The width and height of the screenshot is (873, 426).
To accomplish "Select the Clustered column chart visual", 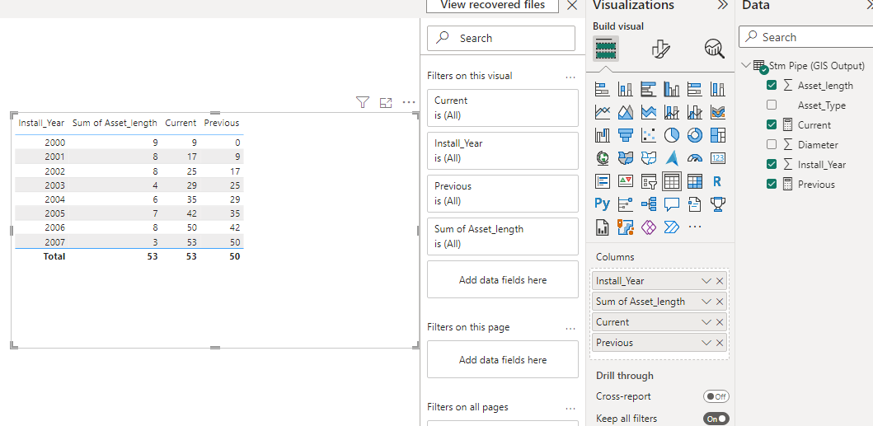I will 672,89.
